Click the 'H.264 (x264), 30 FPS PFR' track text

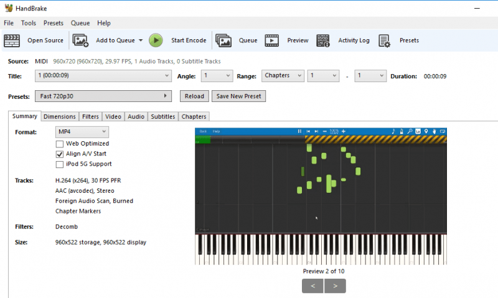(88, 180)
